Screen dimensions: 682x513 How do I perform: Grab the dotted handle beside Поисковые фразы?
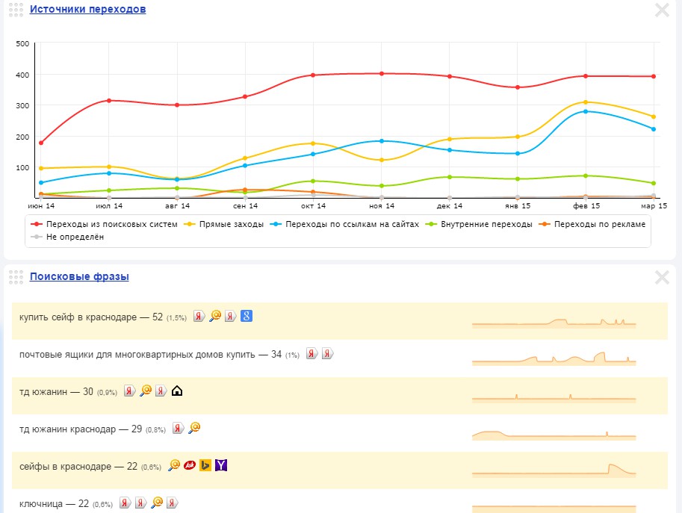16,277
